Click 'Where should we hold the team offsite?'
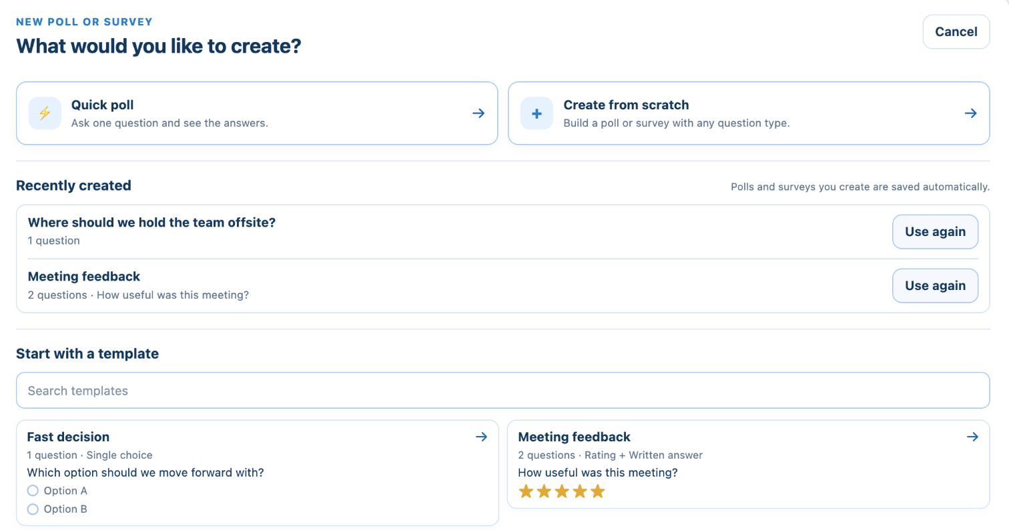This screenshot has height=530, width=1009. coord(151,223)
